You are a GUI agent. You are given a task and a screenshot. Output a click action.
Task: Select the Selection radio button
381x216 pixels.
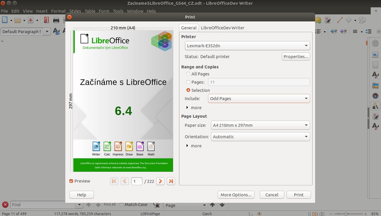pyautogui.click(x=188, y=90)
